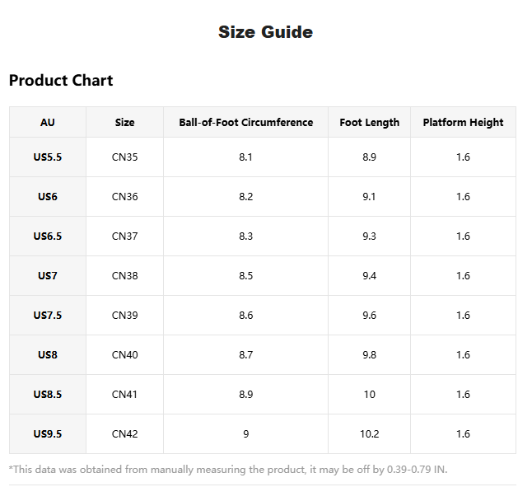The height and width of the screenshot is (501, 518).
Task: Click the US6 size cell
Action: (48, 197)
